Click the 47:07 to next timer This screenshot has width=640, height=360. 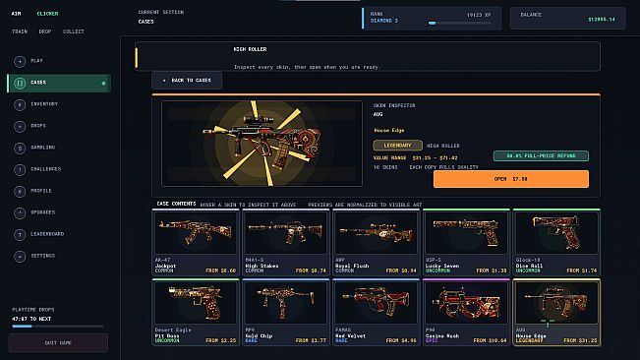coord(31,319)
